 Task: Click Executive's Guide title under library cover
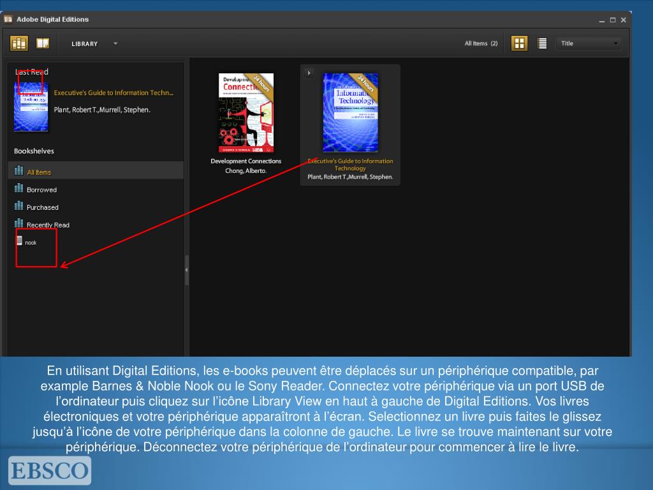coord(350,165)
